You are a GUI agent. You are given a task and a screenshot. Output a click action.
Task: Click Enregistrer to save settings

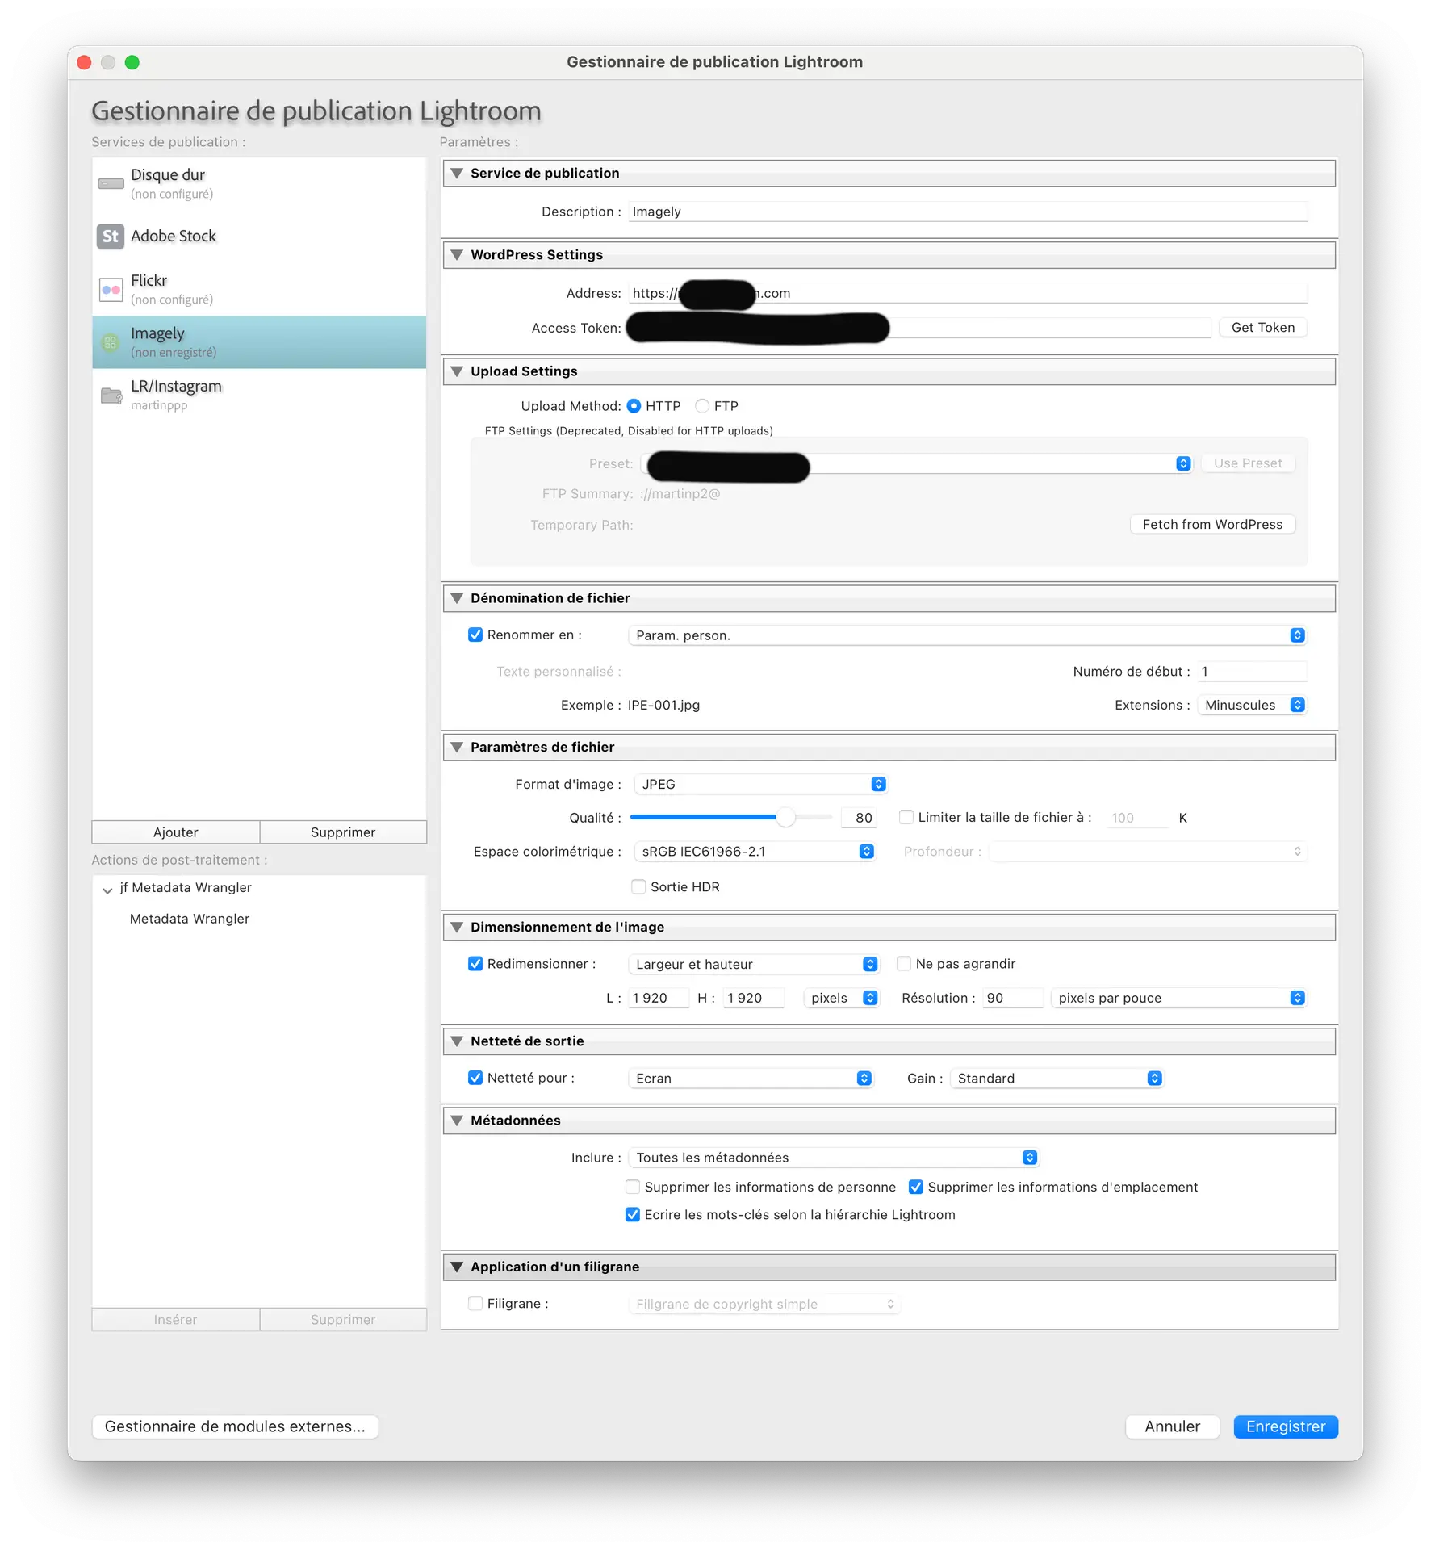1285,1426
